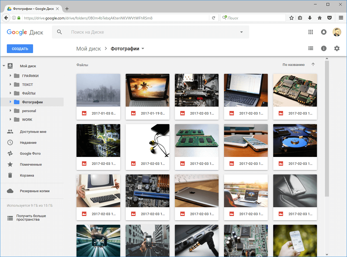This screenshot has height=257, width=347.
Task: Open the Фотографии folder dropdown menu
Action: pos(143,49)
